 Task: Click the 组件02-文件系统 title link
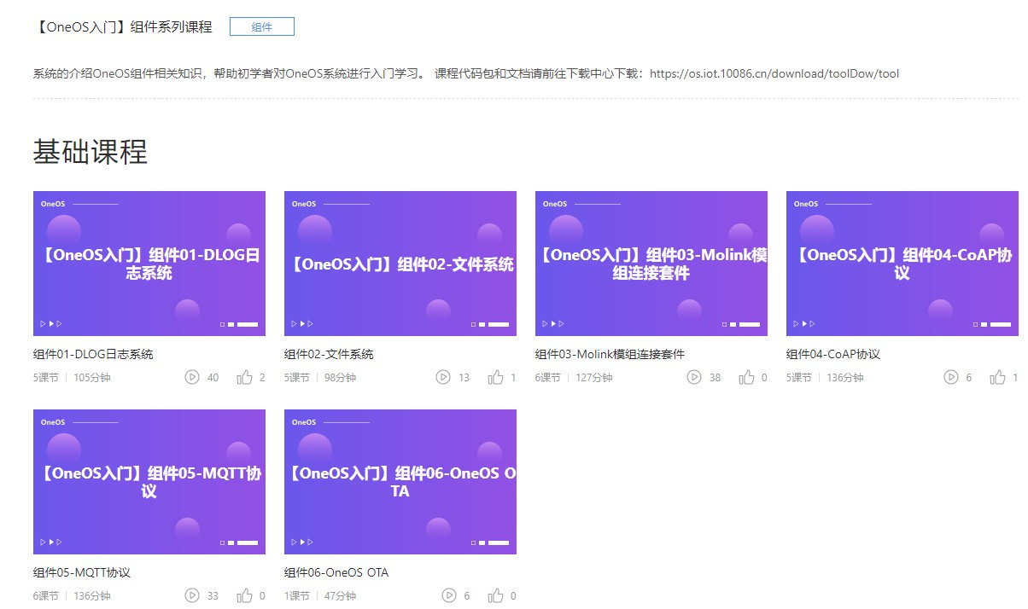tap(329, 354)
